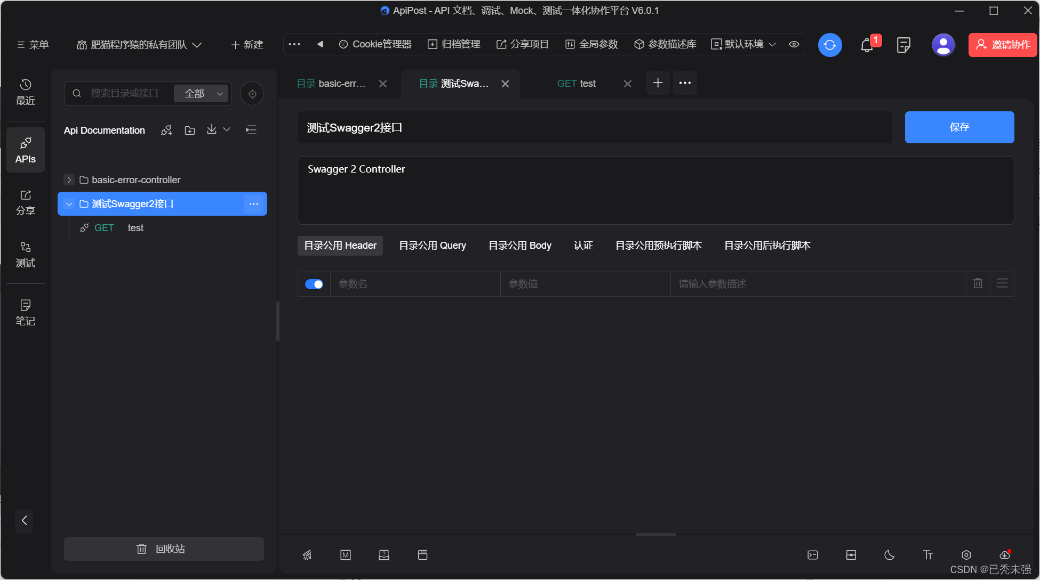
Task: Click the help question icon in bottom bar
Action: (x=384, y=555)
